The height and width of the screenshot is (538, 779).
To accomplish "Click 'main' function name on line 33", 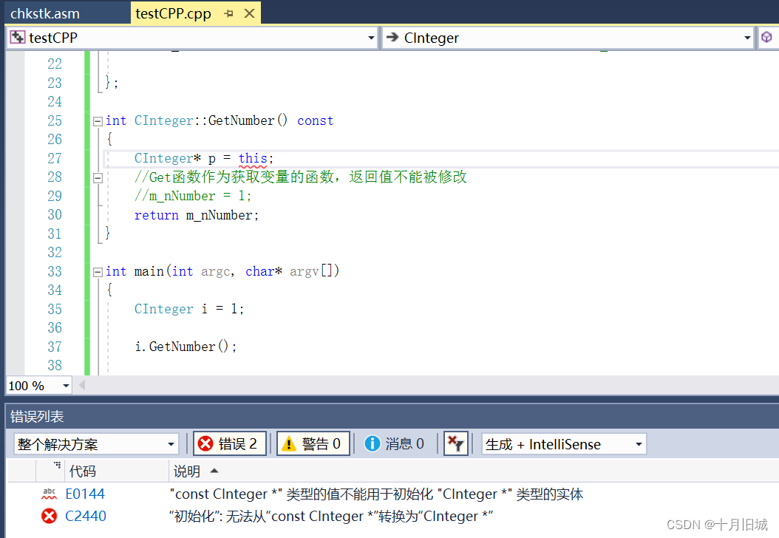I will [149, 271].
